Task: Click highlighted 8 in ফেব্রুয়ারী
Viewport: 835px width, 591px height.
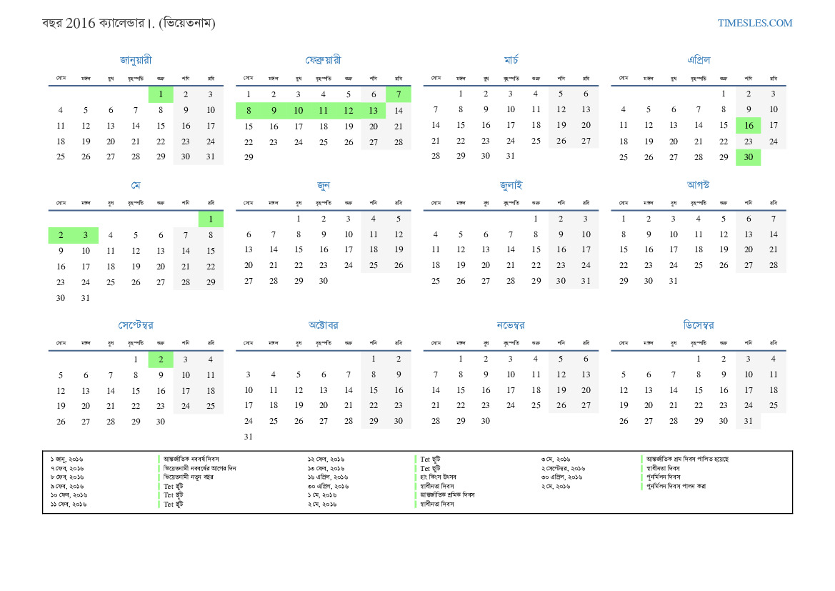Action: point(248,110)
